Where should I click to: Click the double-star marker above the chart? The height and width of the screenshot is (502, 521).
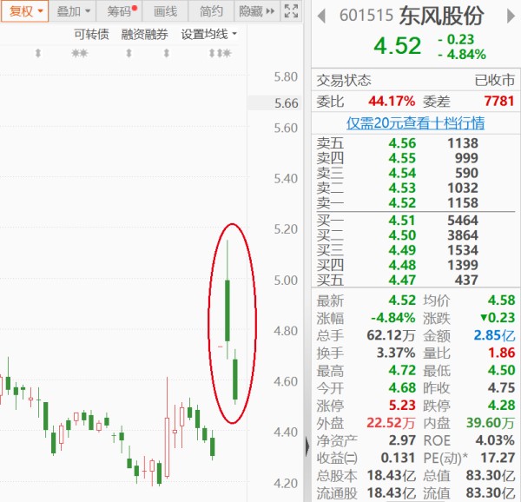tap(79, 54)
